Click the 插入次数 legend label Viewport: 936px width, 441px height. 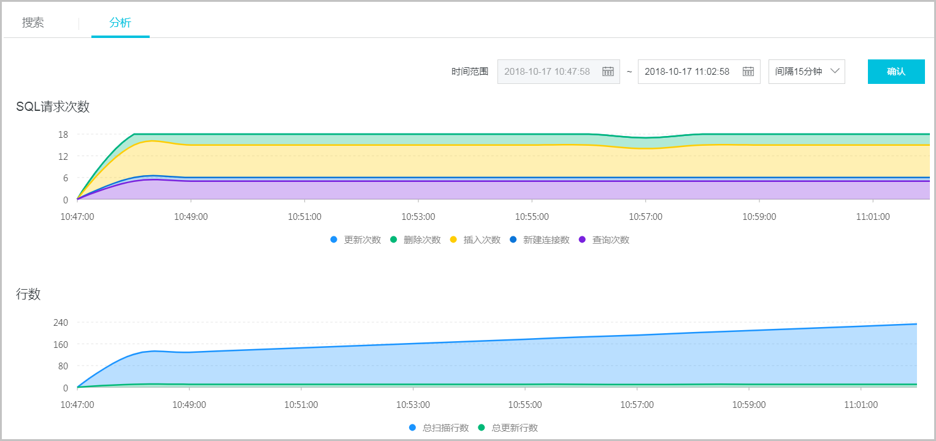coord(482,239)
